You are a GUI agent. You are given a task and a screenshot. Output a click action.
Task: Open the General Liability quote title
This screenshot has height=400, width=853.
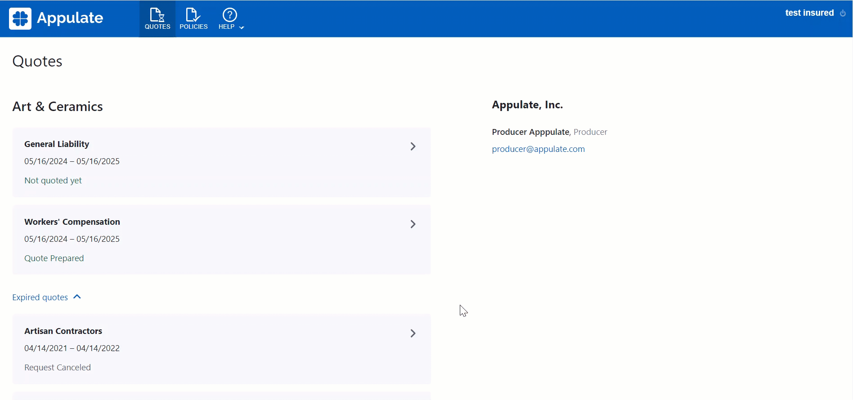[57, 144]
